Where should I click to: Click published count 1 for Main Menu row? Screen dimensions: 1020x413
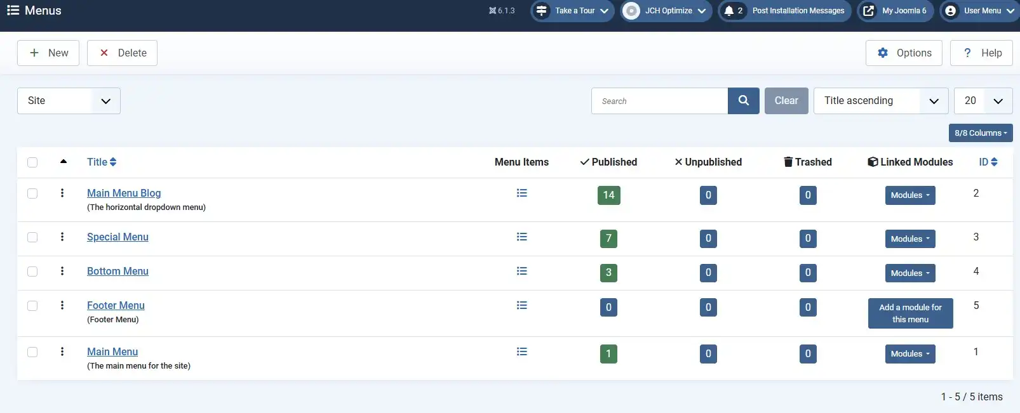(608, 354)
